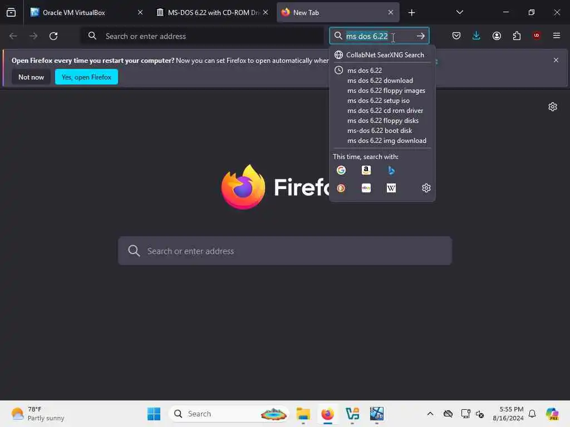Search this time with DuckDuckGo
The height and width of the screenshot is (427, 570).
(341, 188)
